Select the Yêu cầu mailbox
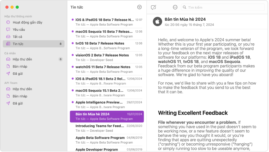 pos(34,29)
